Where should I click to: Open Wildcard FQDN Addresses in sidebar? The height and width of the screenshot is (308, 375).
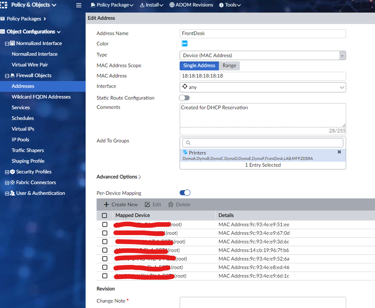coord(41,97)
